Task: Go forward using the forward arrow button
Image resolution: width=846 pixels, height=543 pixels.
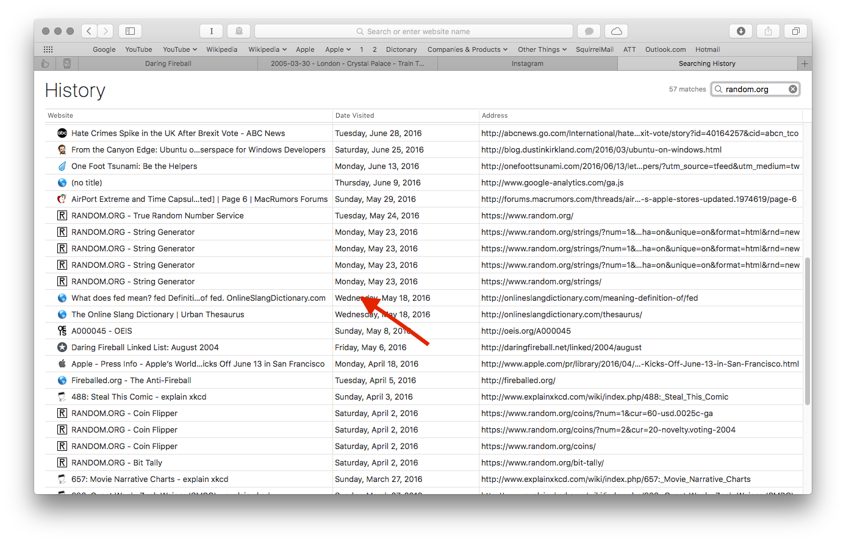Action: [106, 31]
